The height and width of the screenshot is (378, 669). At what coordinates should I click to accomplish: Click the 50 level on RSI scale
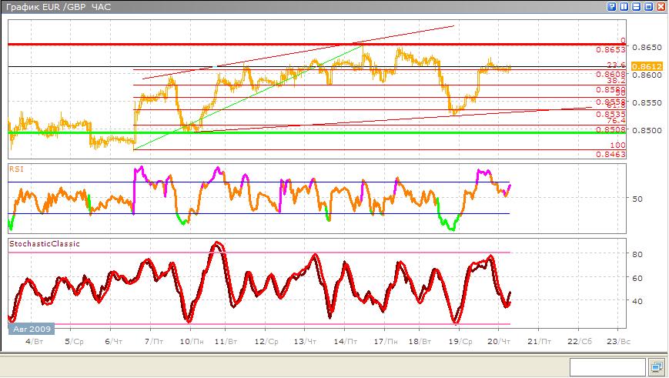(637, 199)
